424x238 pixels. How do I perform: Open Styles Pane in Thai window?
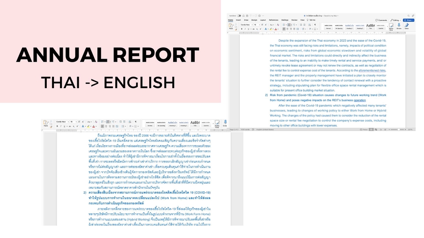tap(217, 124)
